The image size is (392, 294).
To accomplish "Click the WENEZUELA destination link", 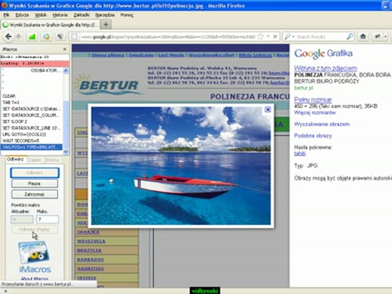I will 91,241.
